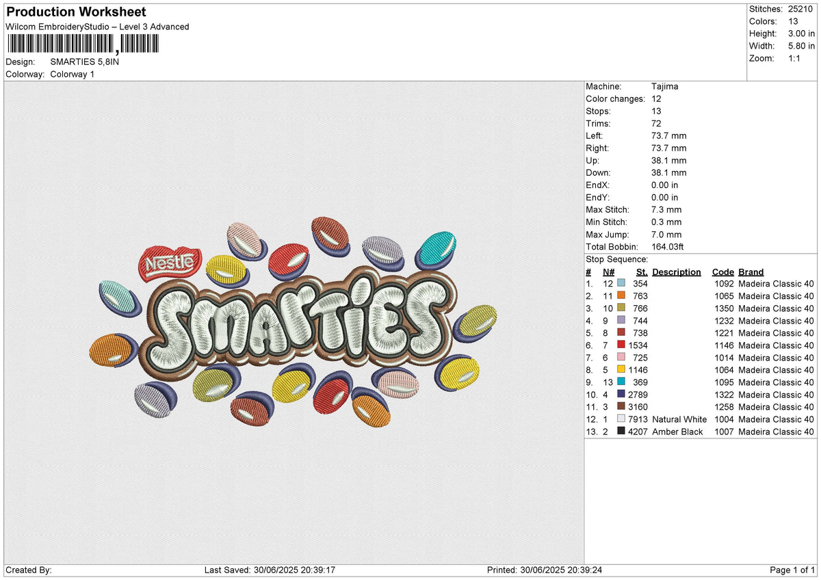Select the stitches count 25210

[x=801, y=9]
